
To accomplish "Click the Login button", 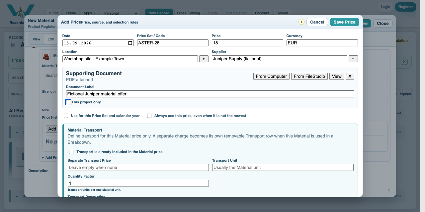I will click(x=385, y=7).
